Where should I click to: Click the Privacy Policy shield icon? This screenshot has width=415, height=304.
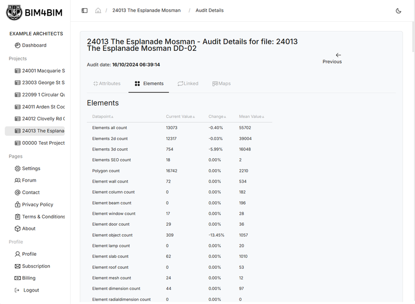pyautogui.click(x=18, y=204)
